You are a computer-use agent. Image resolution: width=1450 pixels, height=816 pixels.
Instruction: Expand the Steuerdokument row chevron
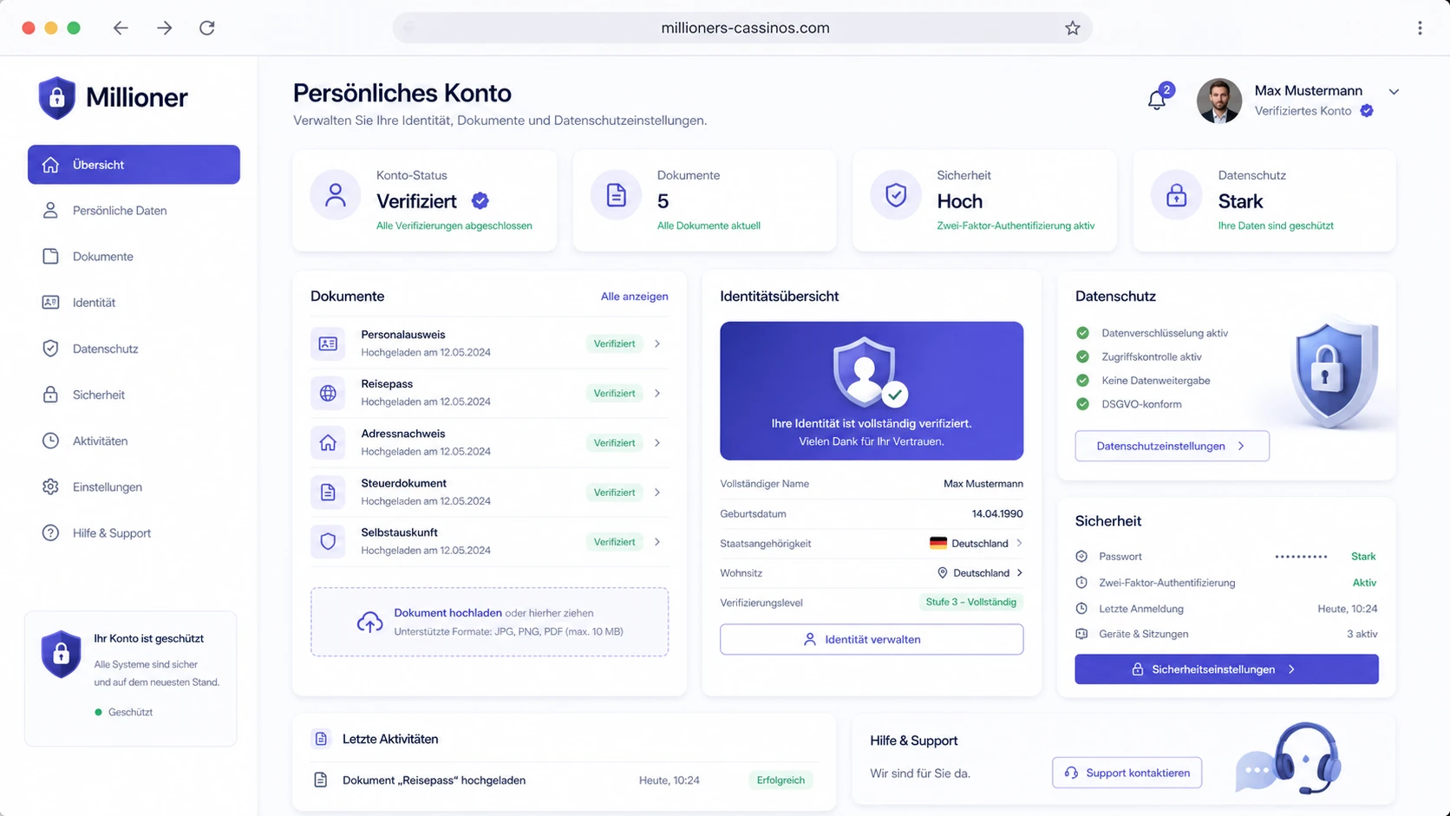click(657, 493)
